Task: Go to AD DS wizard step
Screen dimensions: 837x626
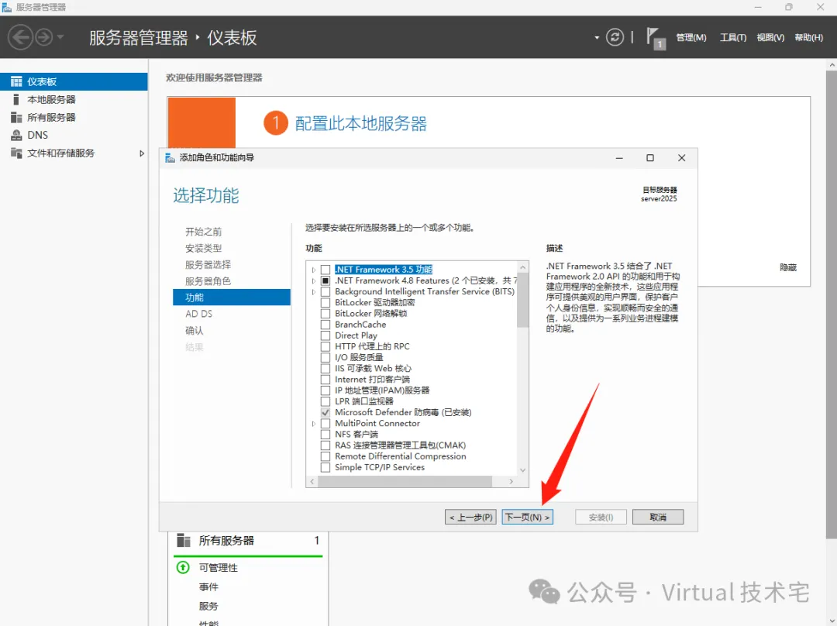Action: tap(198, 314)
